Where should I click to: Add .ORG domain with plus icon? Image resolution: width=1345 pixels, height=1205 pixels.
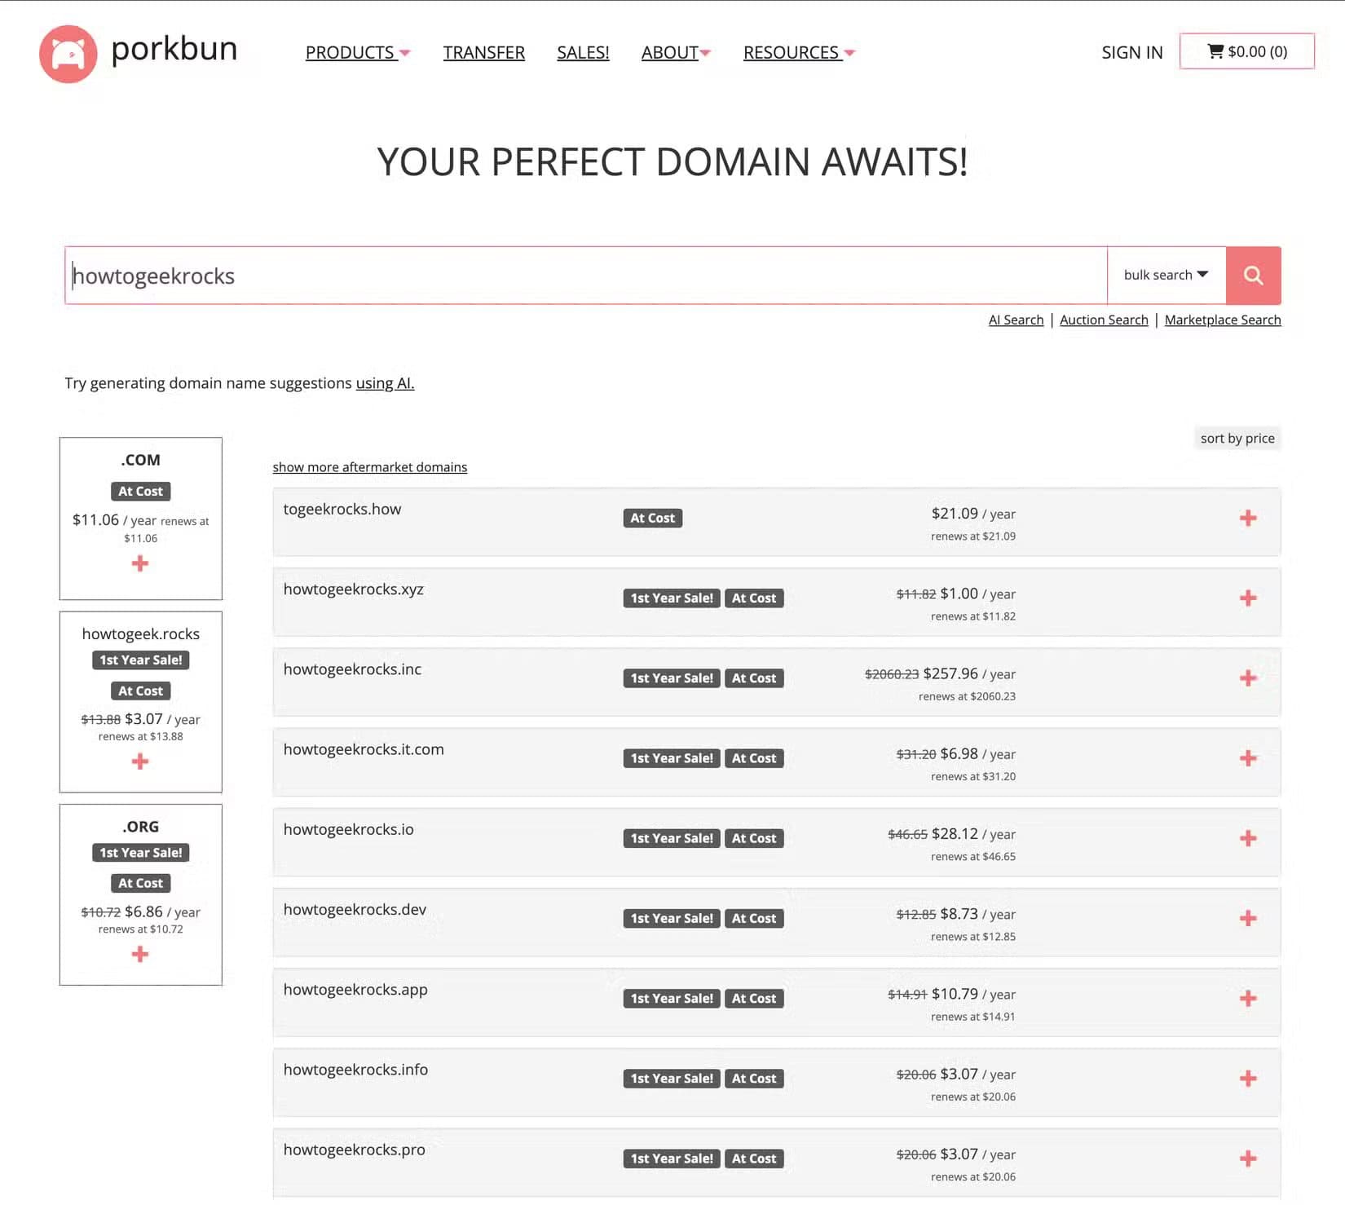click(140, 954)
